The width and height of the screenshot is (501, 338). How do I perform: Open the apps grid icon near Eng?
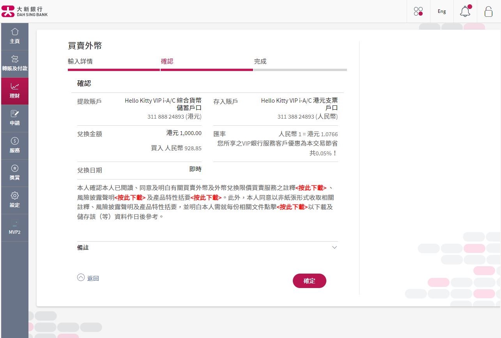click(x=418, y=11)
